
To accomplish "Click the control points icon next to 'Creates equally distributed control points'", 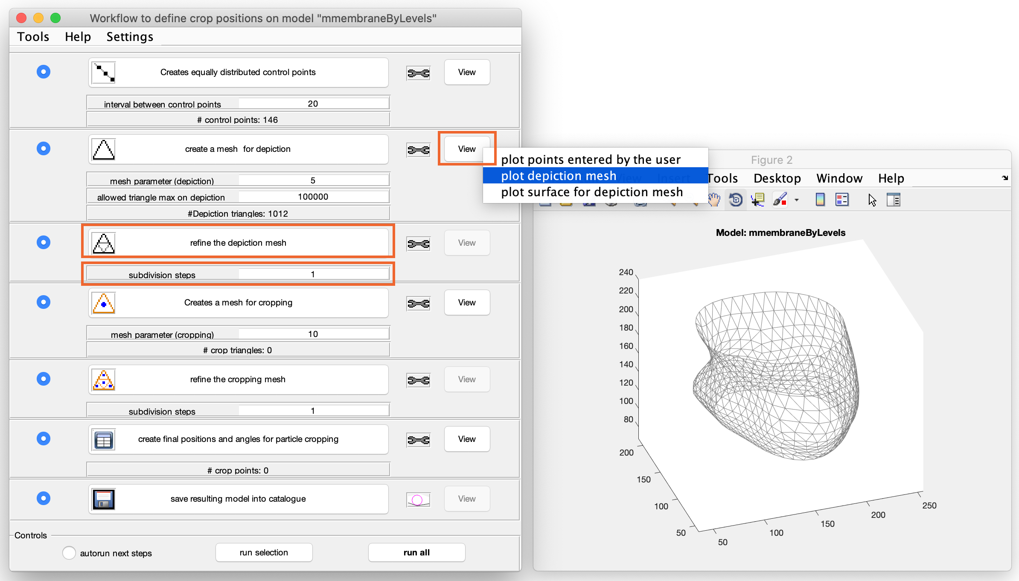I will point(104,73).
